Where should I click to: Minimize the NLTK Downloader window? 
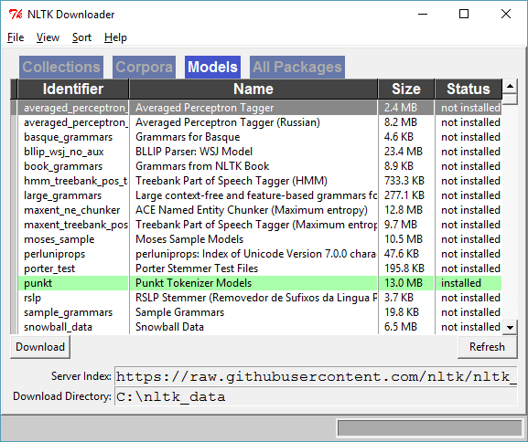[x=423, y=14]
